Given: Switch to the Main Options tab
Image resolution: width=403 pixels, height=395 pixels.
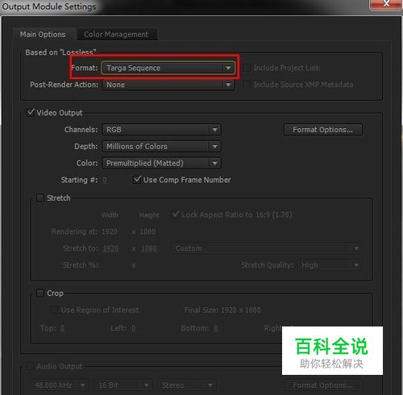Looking at the screenshot, I should pos(43,35).
